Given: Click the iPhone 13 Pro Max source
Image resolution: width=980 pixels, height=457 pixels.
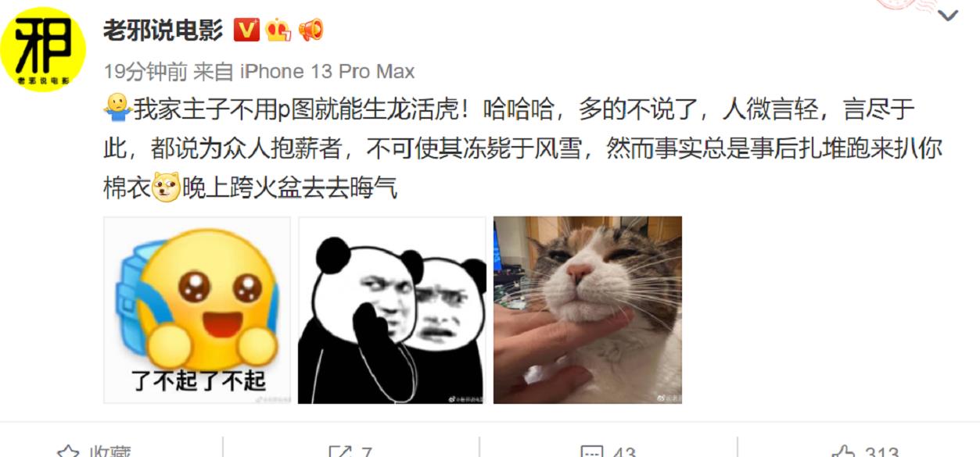Looking at the screenshot, I should coord(327,72).
